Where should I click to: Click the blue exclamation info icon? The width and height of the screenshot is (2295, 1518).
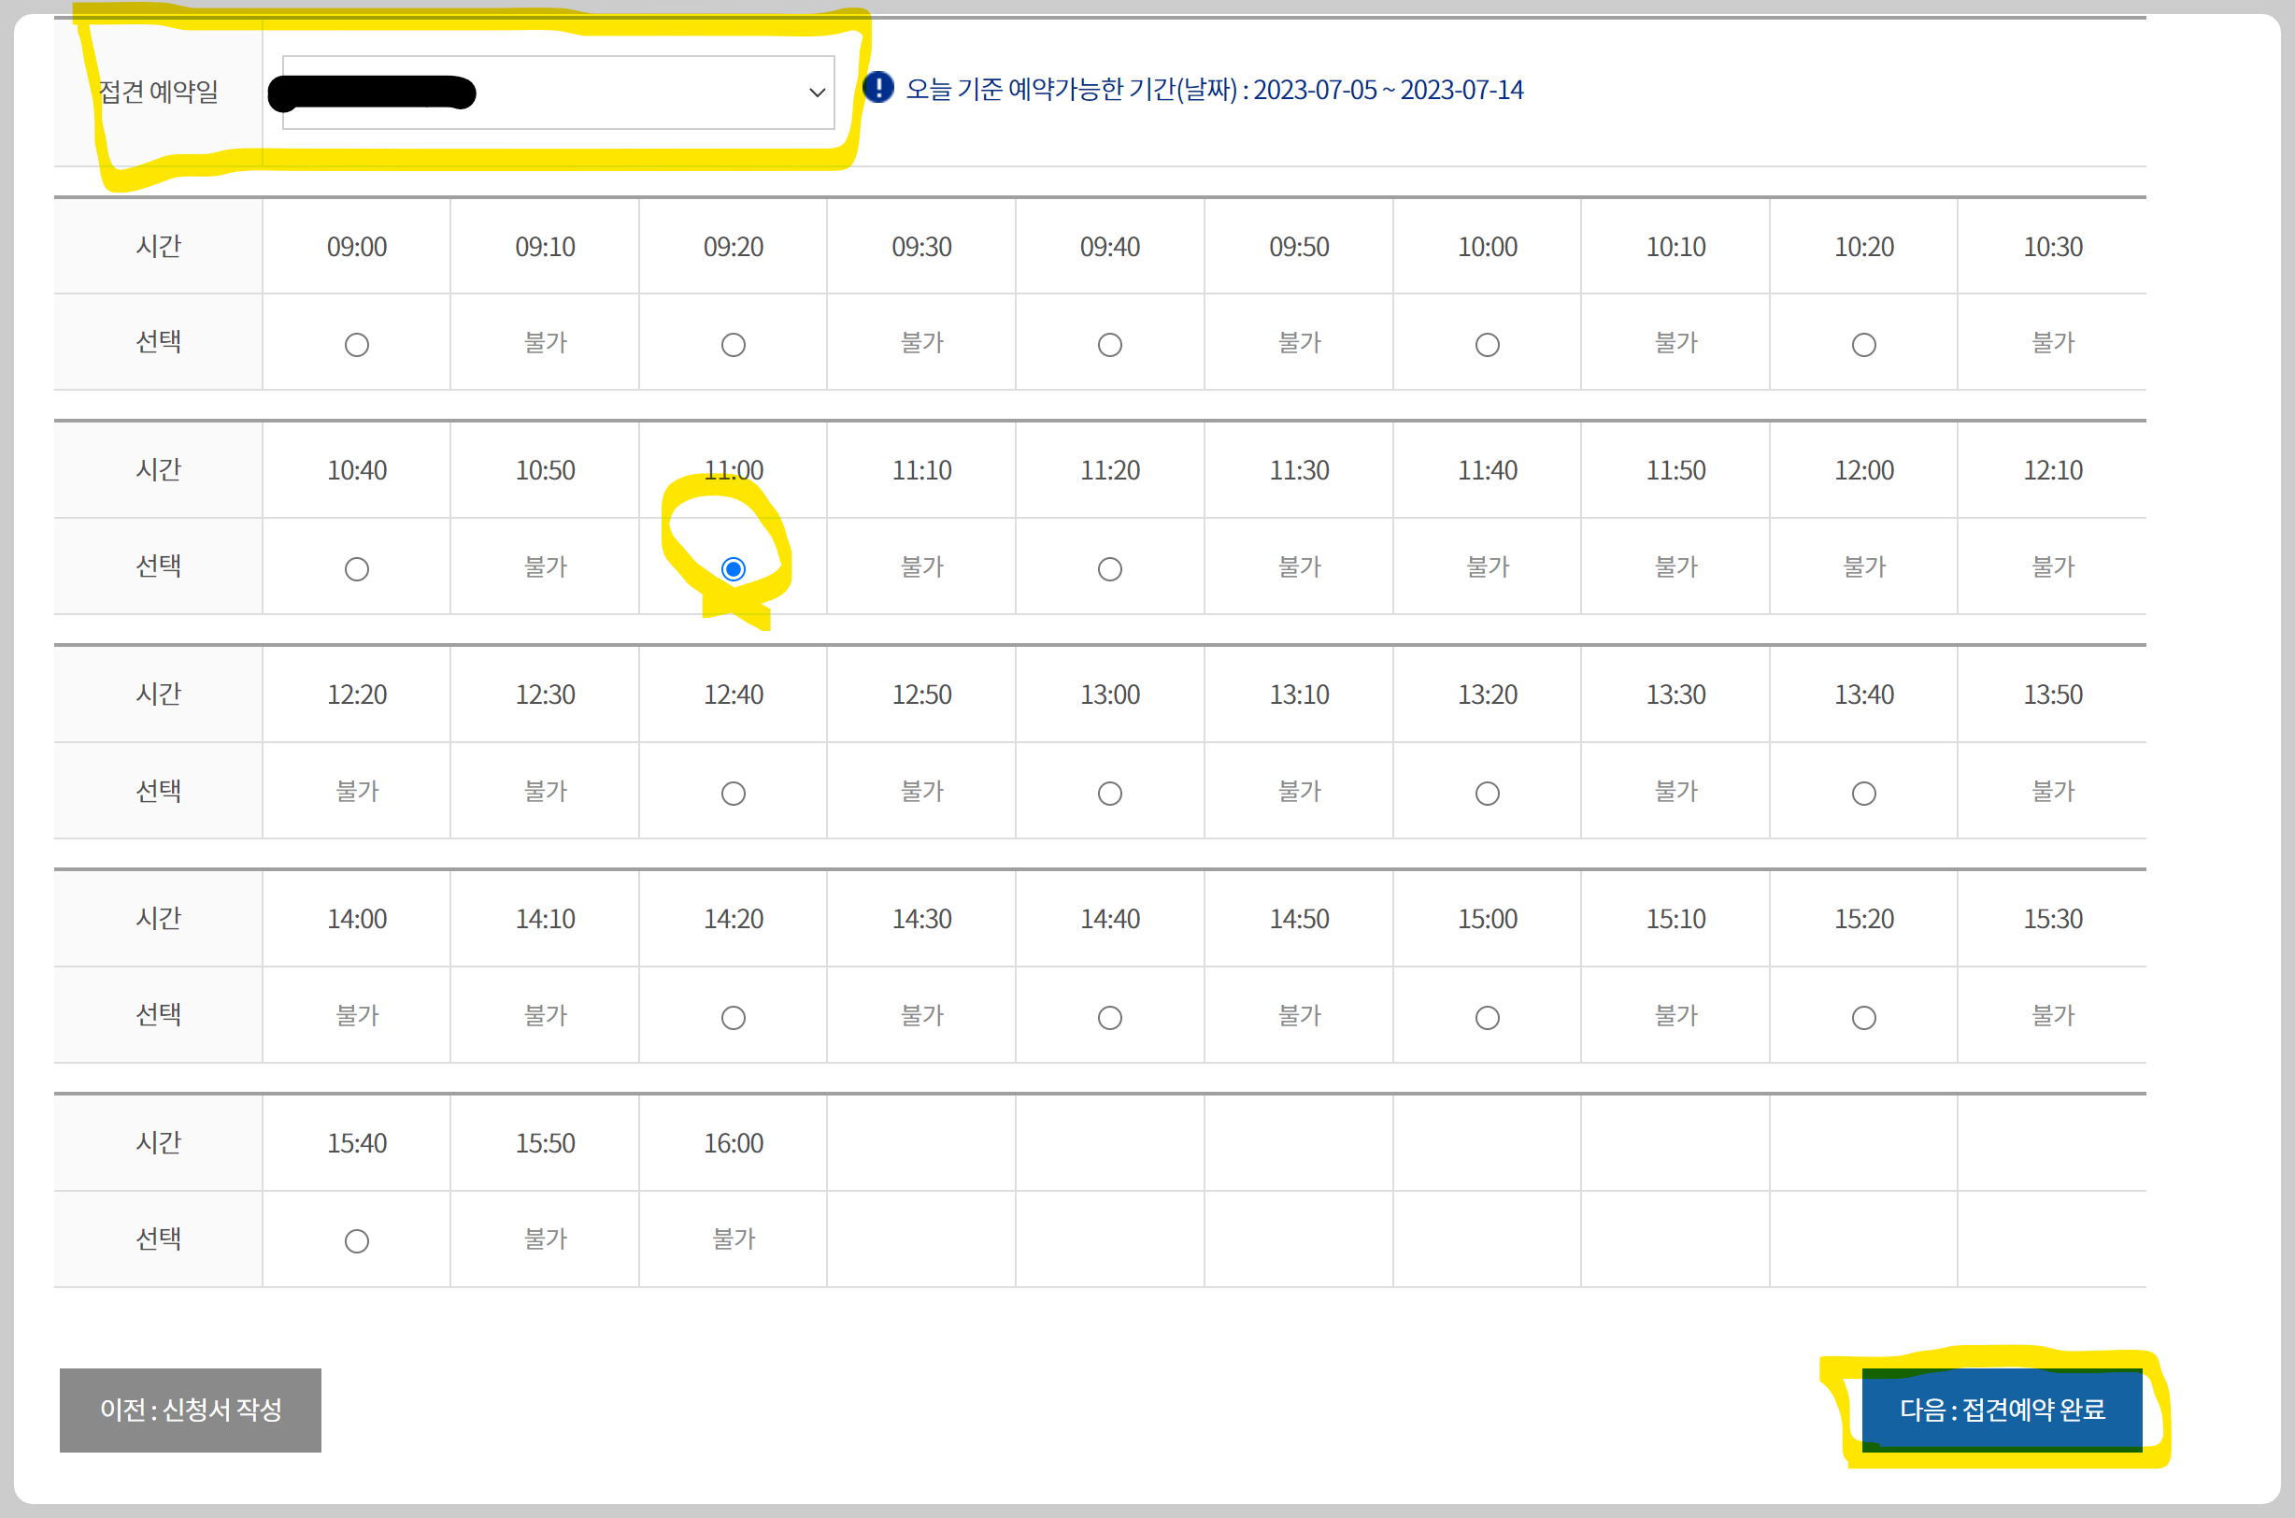pyautogui.click(x=877, y=88)
